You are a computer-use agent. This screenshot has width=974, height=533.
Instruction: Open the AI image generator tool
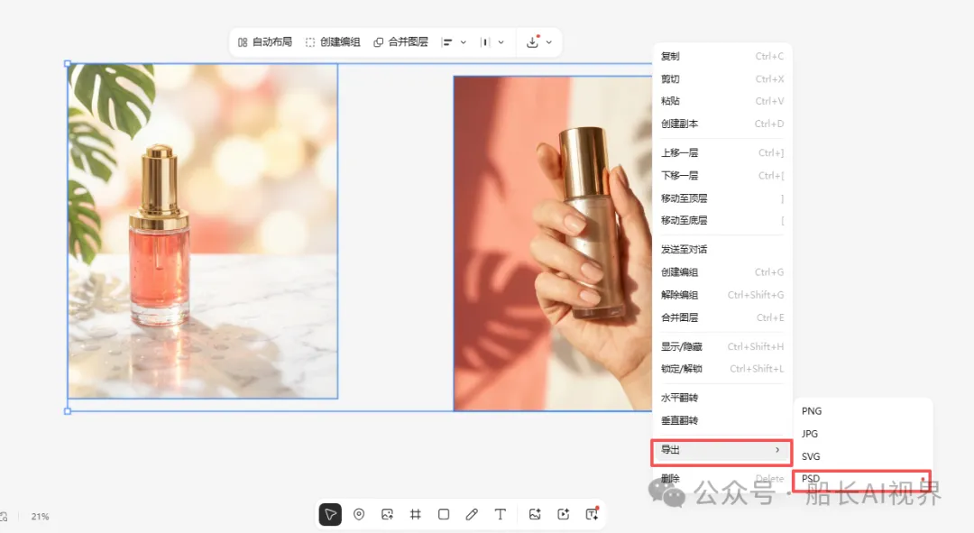(535, 514)
